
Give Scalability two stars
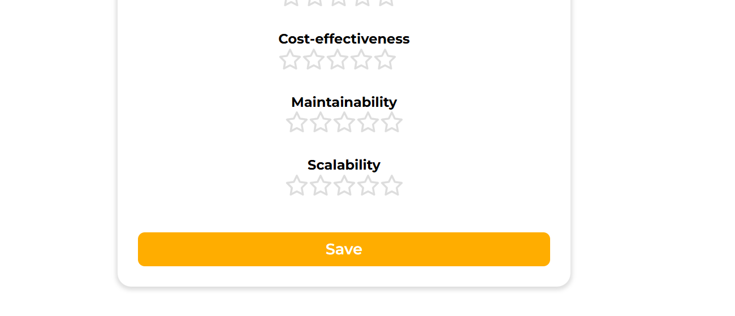pyautogui.click(x=320, y=185)
